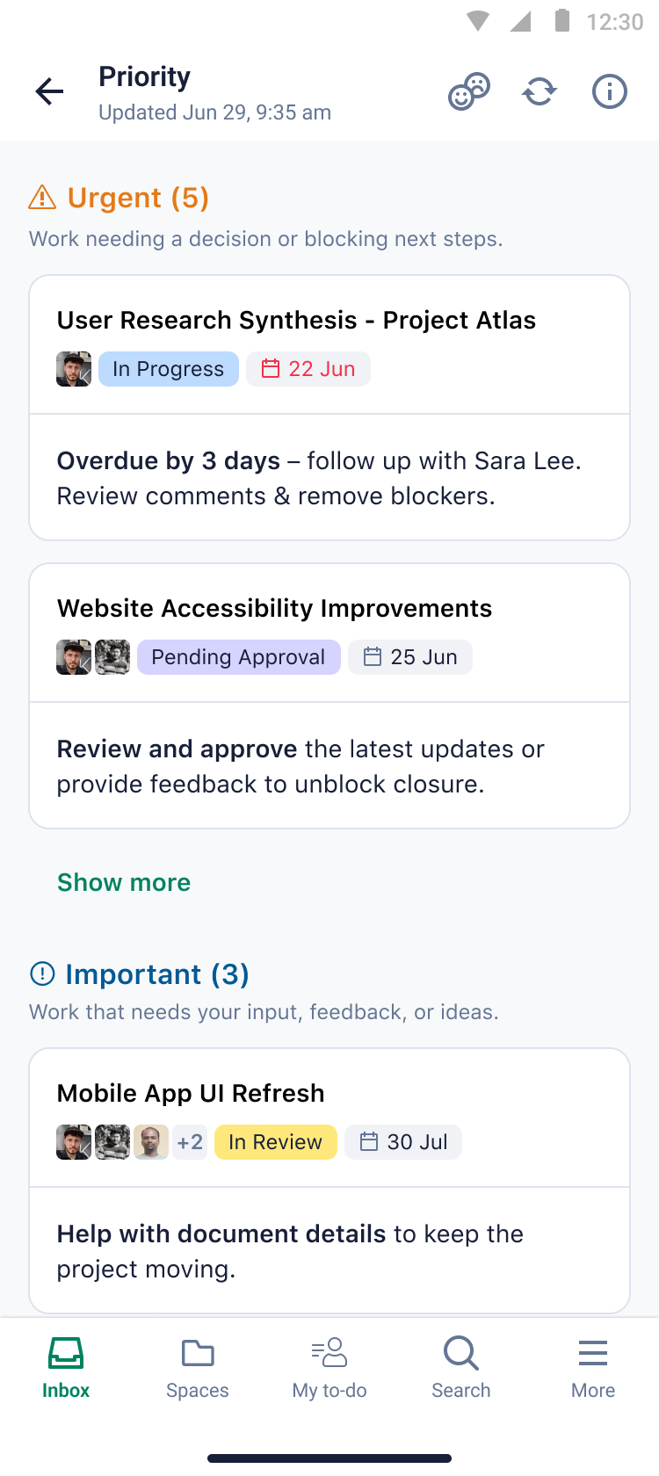The image size is (659, 1476).
Task: Open Mobile App UI Refresh task
Action: click(x=191, y=1093)
